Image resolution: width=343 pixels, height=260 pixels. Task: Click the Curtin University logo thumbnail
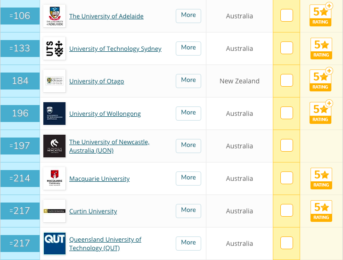coord(55,211)
